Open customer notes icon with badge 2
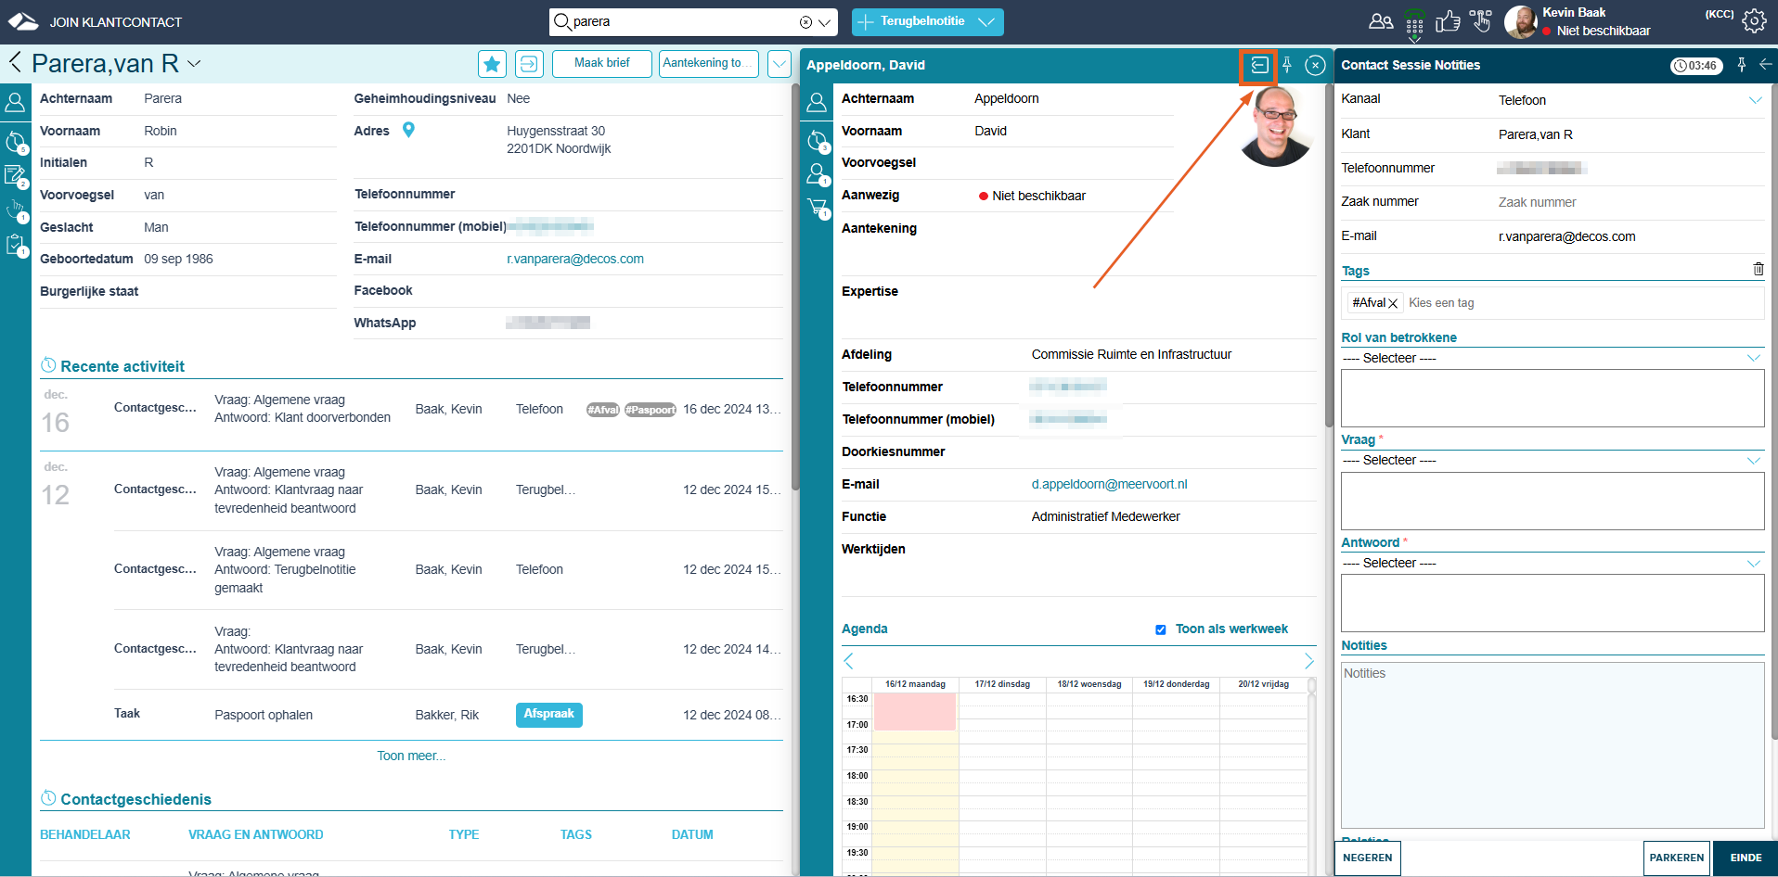1778x877 pixels. click(x=16, y=176)
